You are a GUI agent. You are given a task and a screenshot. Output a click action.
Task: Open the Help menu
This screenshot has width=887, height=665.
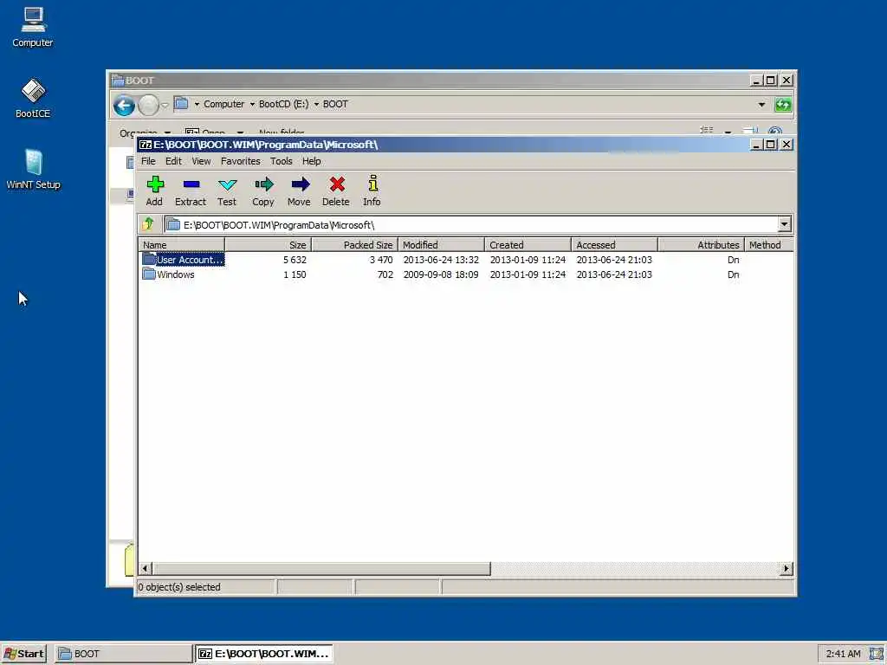point(311,161)
